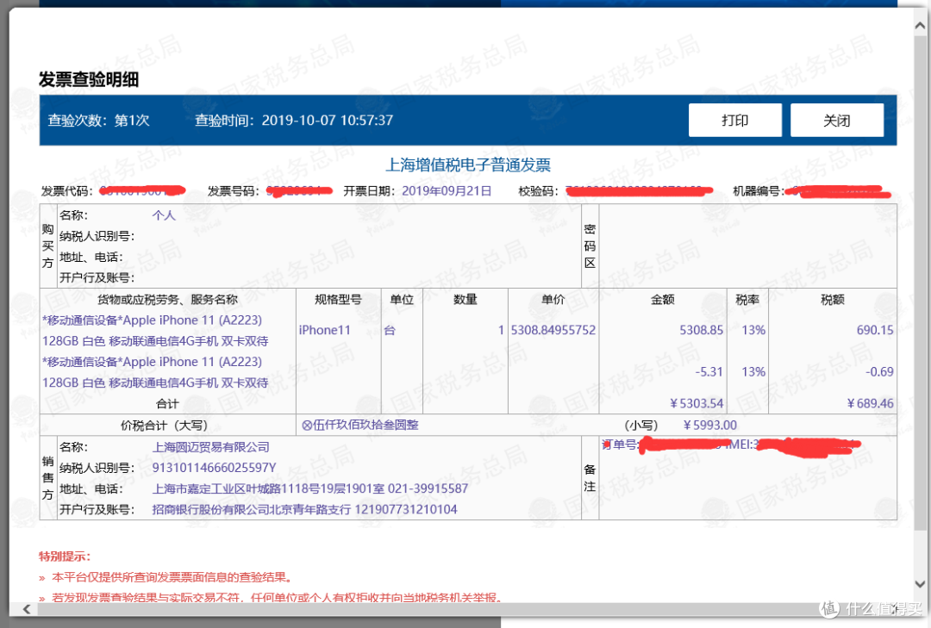
Task: Click the 13% tax rate in first row
Action: 753,330
